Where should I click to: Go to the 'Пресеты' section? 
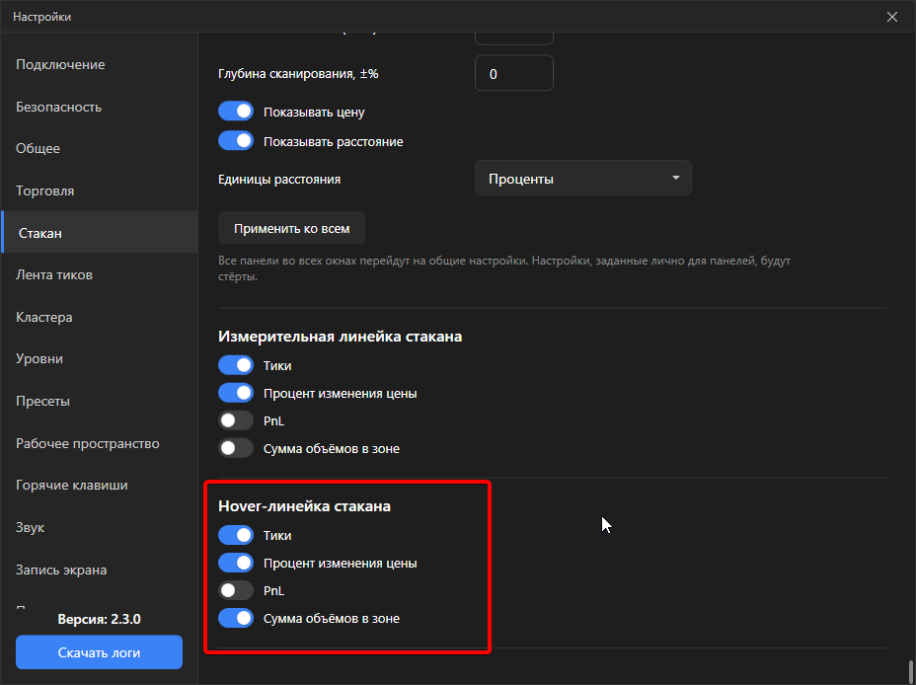tap(100, 401)
